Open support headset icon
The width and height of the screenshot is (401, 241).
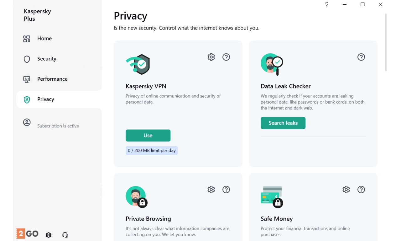point(65,235)
